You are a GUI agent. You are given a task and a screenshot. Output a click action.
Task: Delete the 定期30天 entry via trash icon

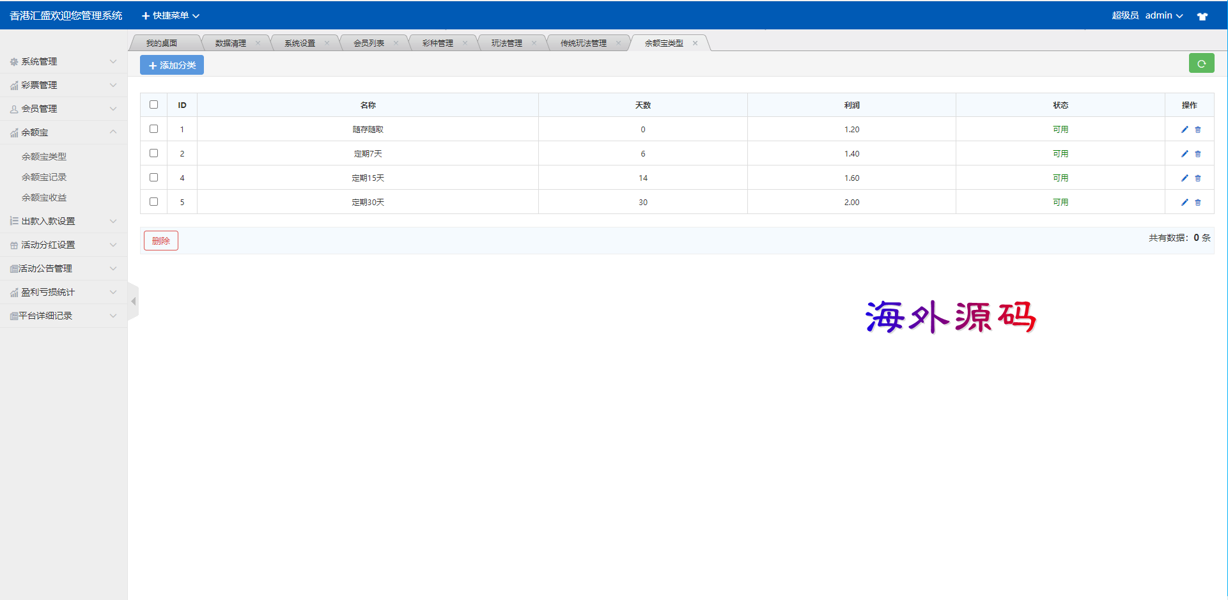1198,203
